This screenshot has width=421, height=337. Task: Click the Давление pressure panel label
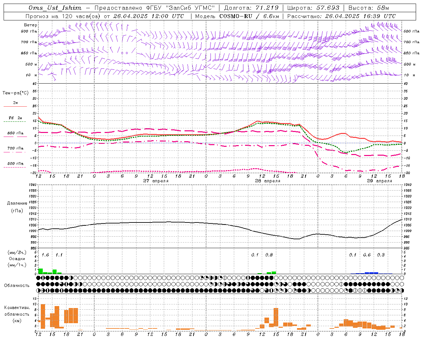coord(17,203)
